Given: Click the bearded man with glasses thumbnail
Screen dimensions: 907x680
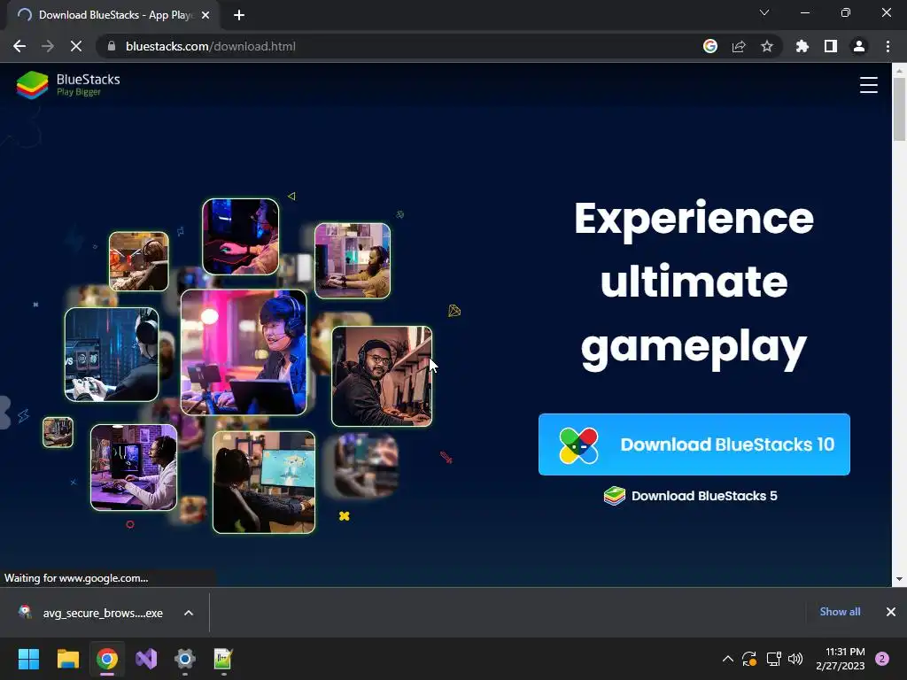Looking at the screenshot, I should click(x=382, y=375).
